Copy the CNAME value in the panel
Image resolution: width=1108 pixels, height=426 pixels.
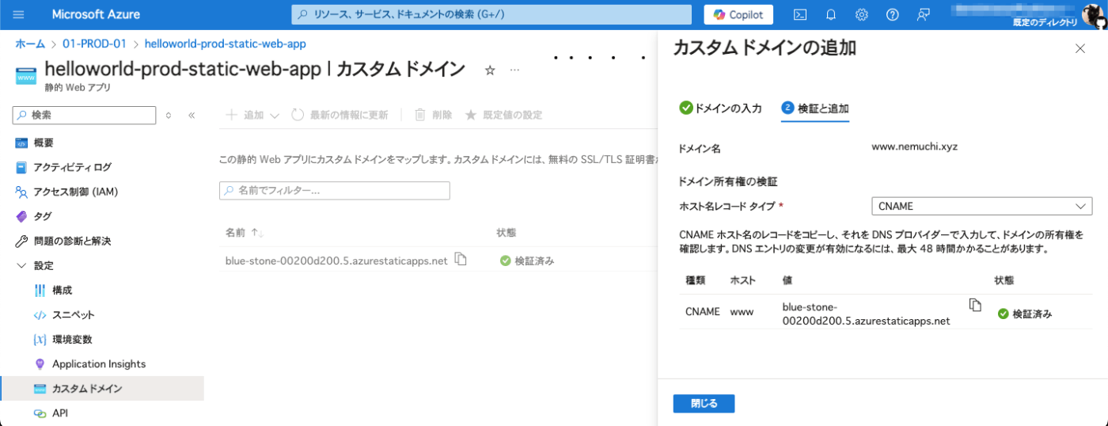976,305
